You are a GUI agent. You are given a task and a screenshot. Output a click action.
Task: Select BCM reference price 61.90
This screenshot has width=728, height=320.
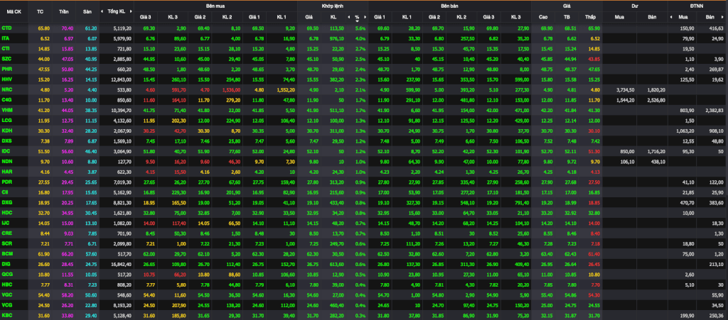tap(43, 253)
